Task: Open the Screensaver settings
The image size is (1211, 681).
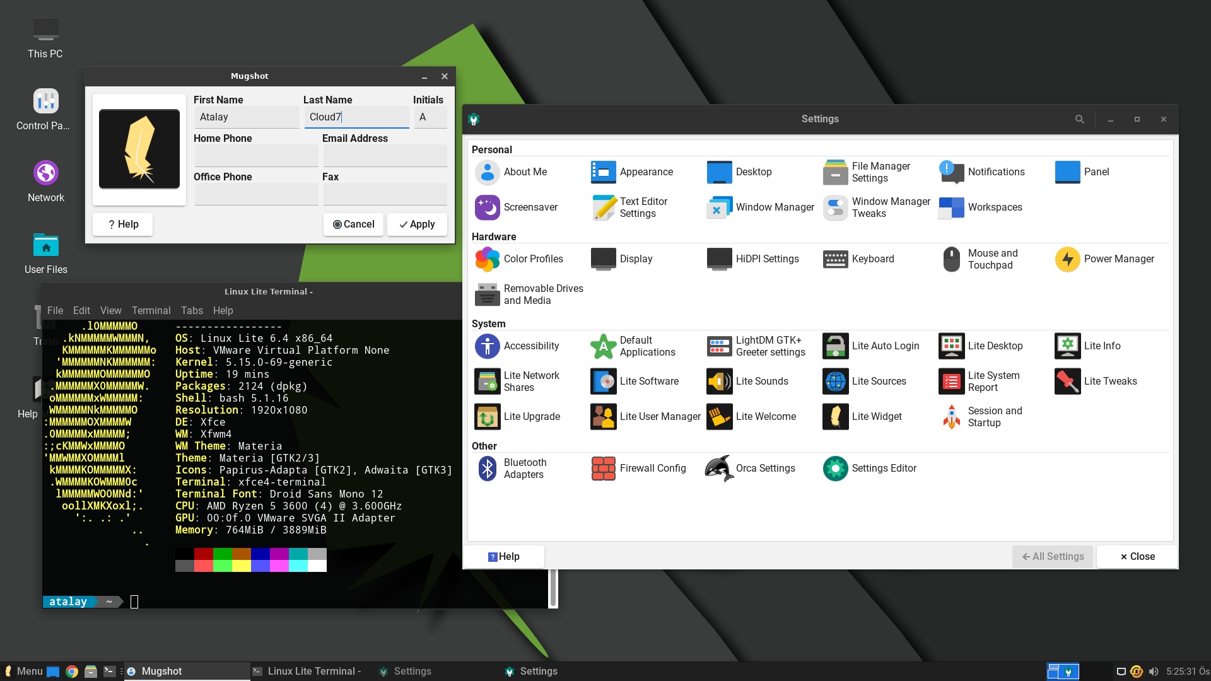Action: 517,207
